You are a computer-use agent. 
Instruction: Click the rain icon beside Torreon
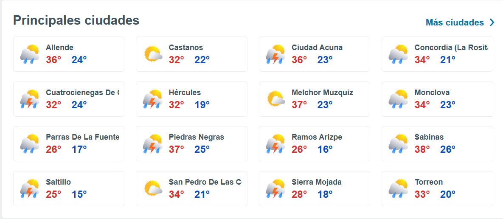(398, 188)
